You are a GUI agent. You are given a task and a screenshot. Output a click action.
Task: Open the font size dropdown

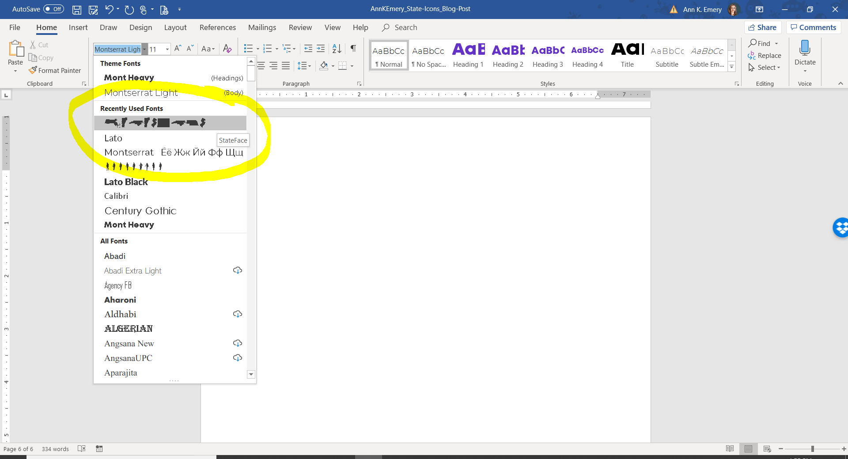167,49
